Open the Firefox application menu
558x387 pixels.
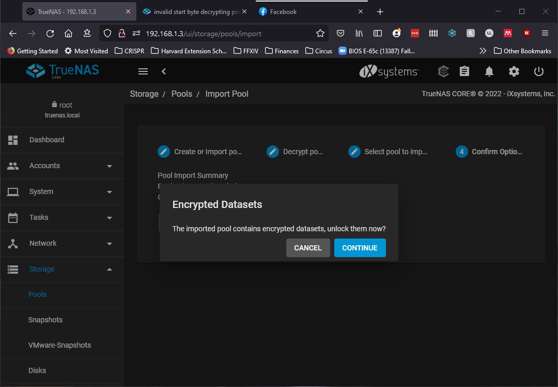pos(545,33)
